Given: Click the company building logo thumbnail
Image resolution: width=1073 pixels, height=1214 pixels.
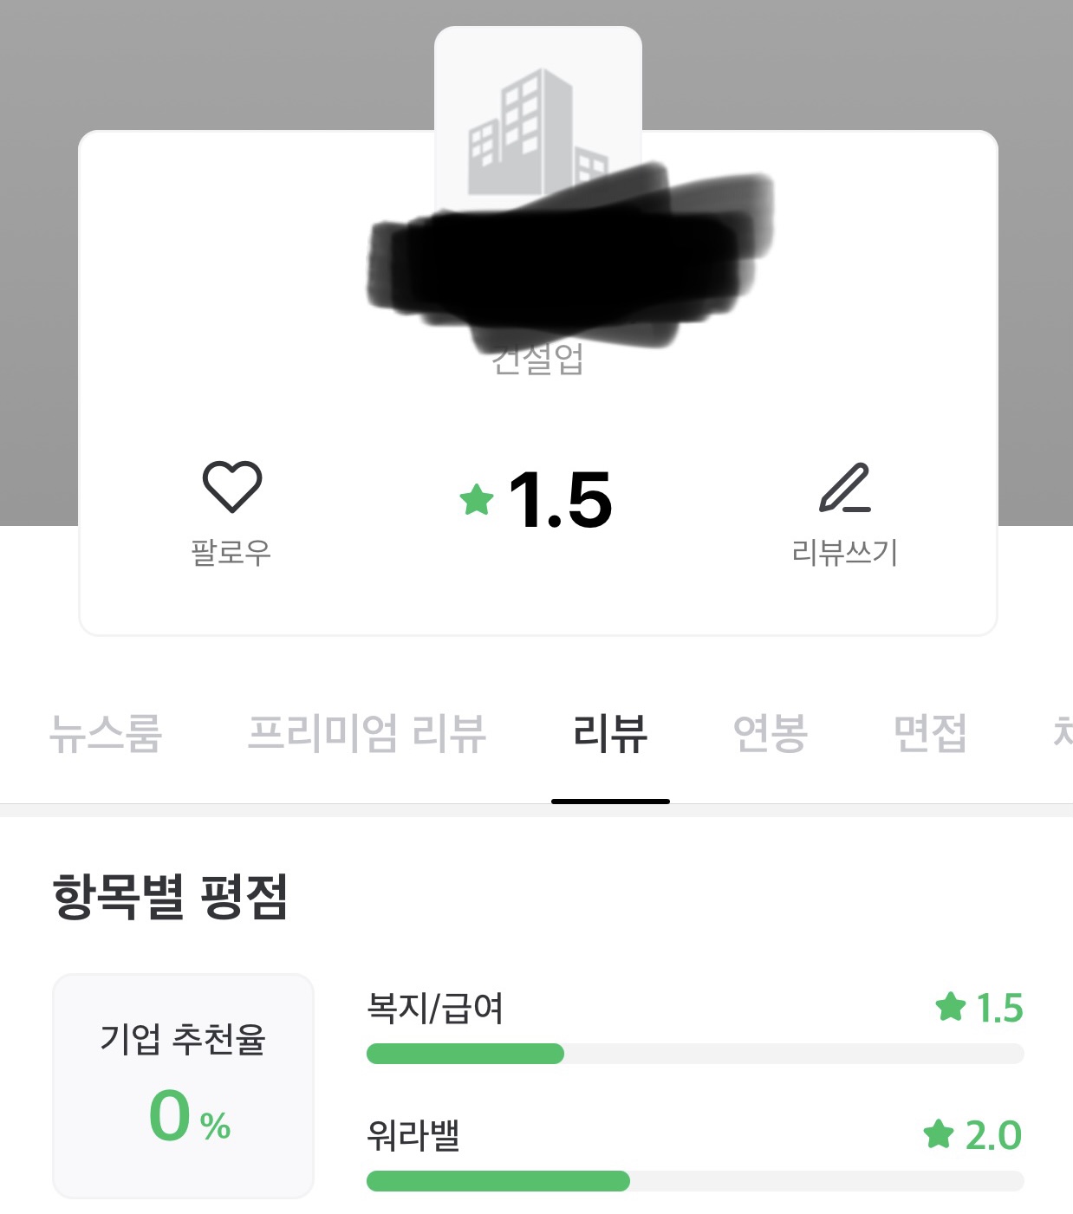Looking at the screenshot, I should point(537,113).
